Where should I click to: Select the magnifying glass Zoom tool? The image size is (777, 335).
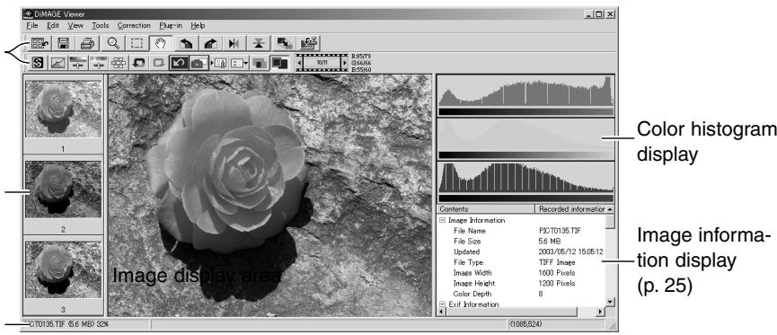click(113, 43)
